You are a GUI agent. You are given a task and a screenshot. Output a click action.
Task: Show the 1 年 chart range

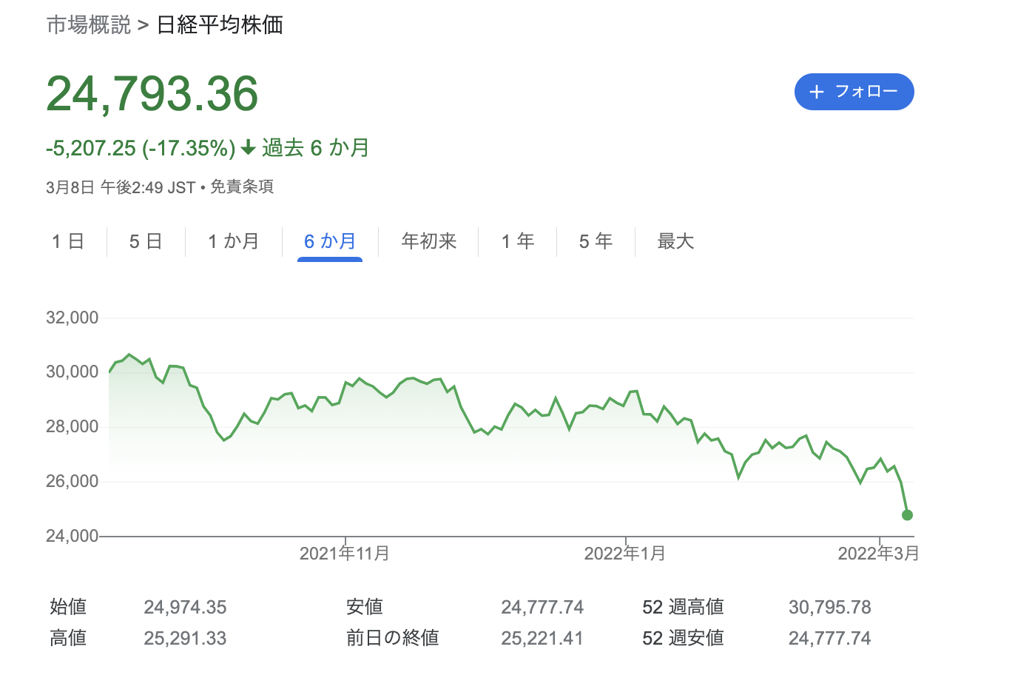pyautogui.click(x=518, y=241)
